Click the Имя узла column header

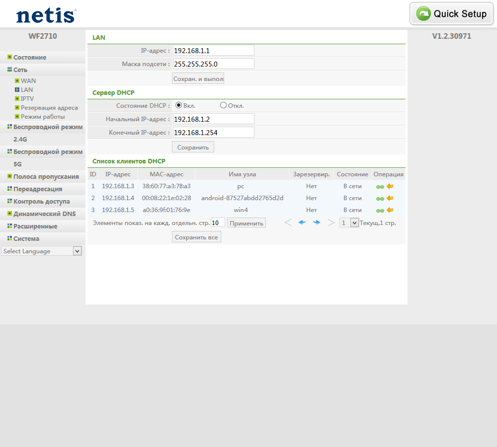pos(242,174)
